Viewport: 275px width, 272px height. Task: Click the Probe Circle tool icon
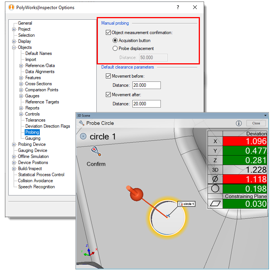click(82, 123)
